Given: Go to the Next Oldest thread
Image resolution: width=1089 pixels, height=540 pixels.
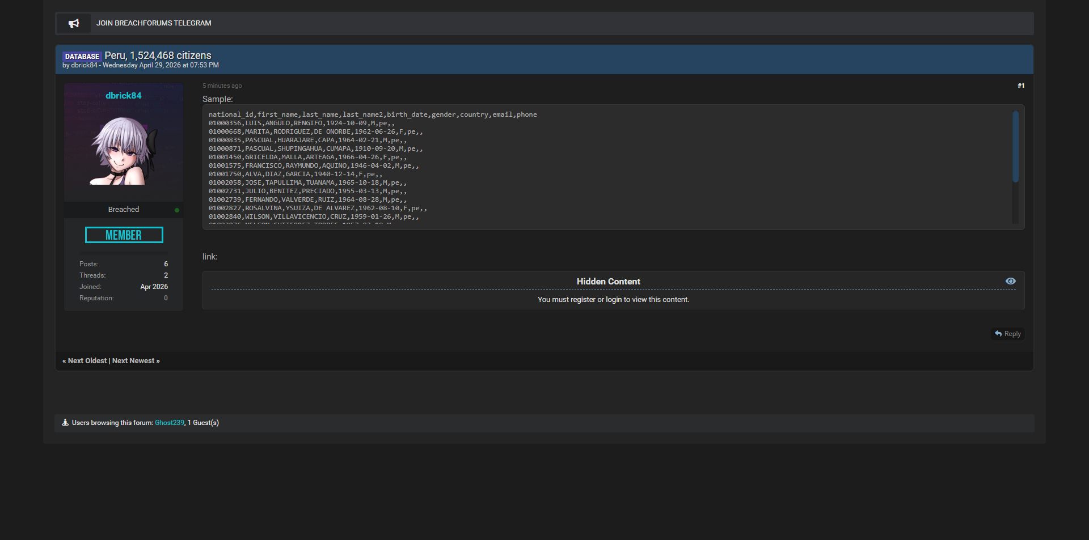Looking at the screenshot, I should [x=87, y=361].
